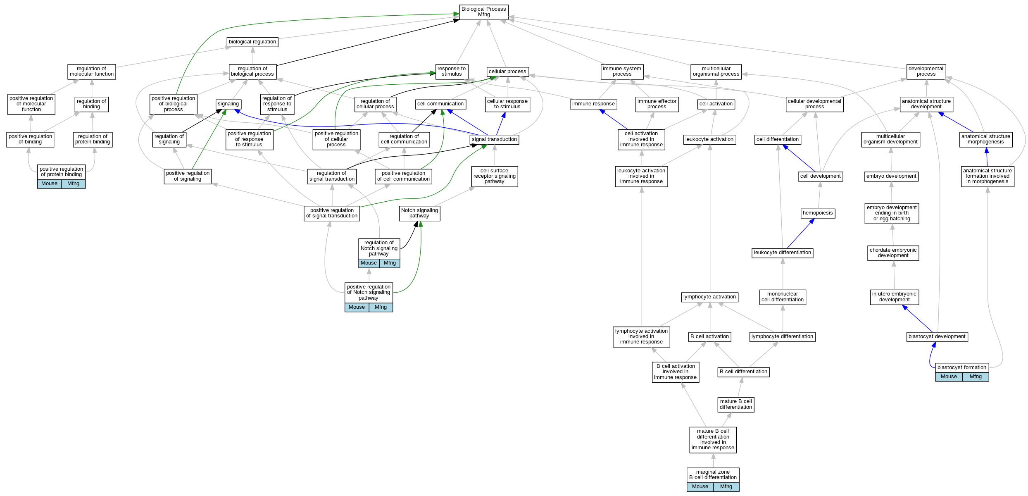
Task: Click 'embryo development ending in birth' node
Action: click(x=892, y=213)
